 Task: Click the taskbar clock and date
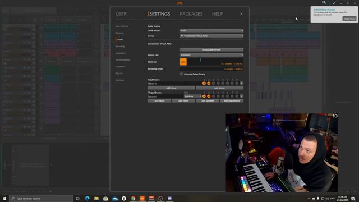pos(342,198)
